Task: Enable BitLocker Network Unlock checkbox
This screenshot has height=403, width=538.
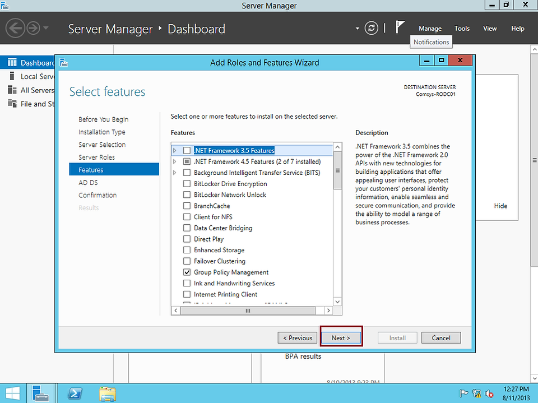Action: tap(187, 194)
